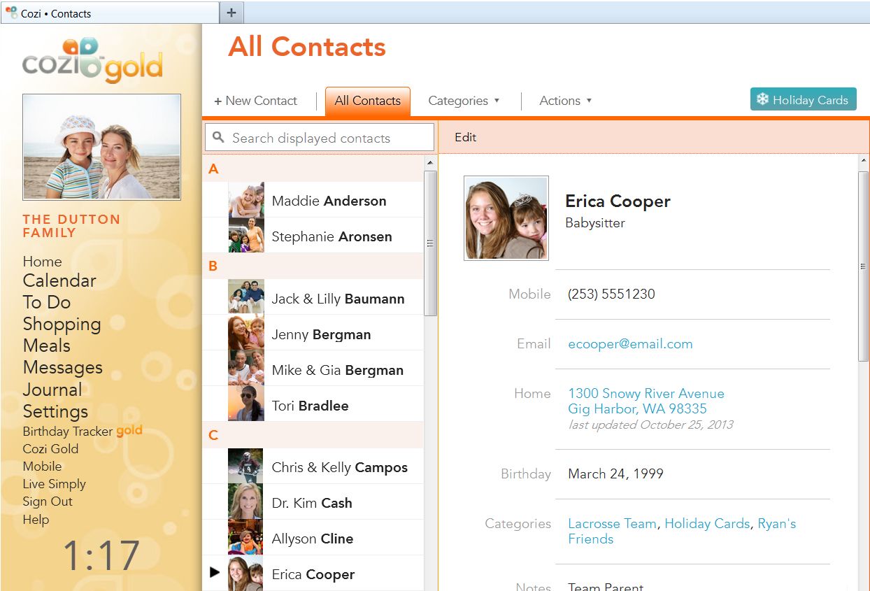The width and height of the screenshot is (870, 591).
Task: Open the Lacrosse Team category link
Action: (x=612, y=524)
